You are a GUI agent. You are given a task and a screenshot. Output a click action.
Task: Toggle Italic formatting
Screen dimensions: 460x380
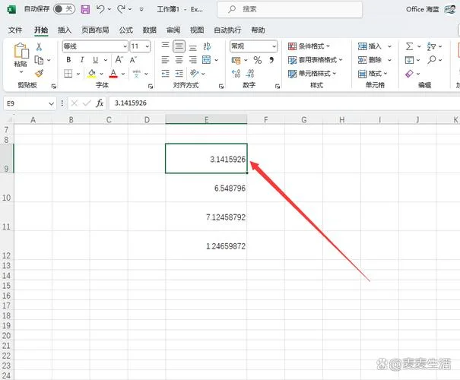(x=82, y=60)
